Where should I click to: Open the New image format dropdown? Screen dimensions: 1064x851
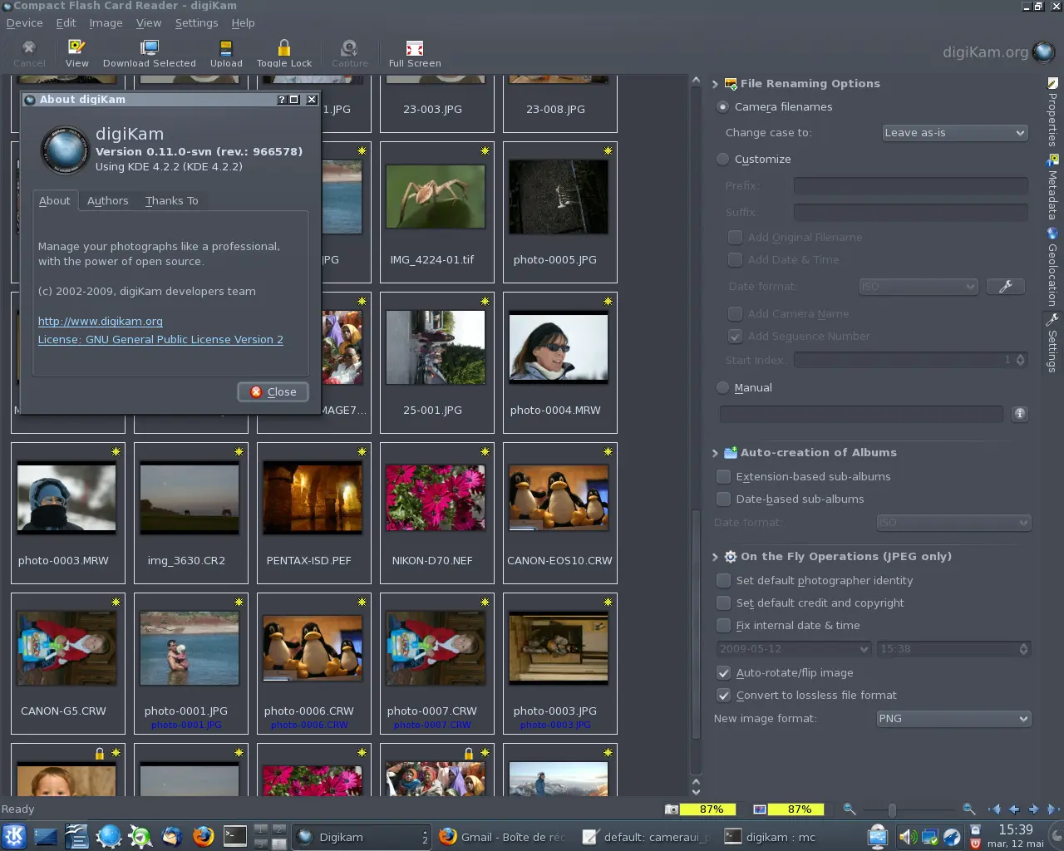point(953,718)
